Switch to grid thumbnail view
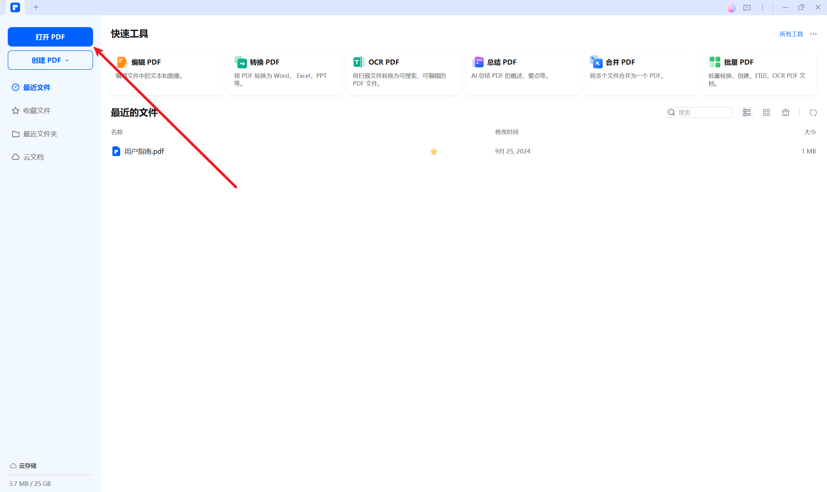The height and width of the screenshot is (492, 827). pyautogui.click(x=766, y=113)
